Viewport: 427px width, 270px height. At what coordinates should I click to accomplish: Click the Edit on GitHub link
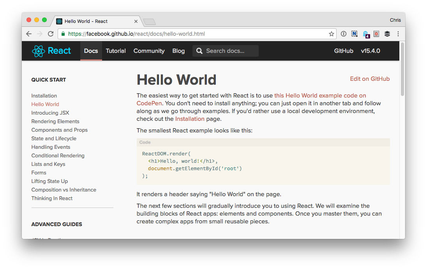click(x=369, y=79)
